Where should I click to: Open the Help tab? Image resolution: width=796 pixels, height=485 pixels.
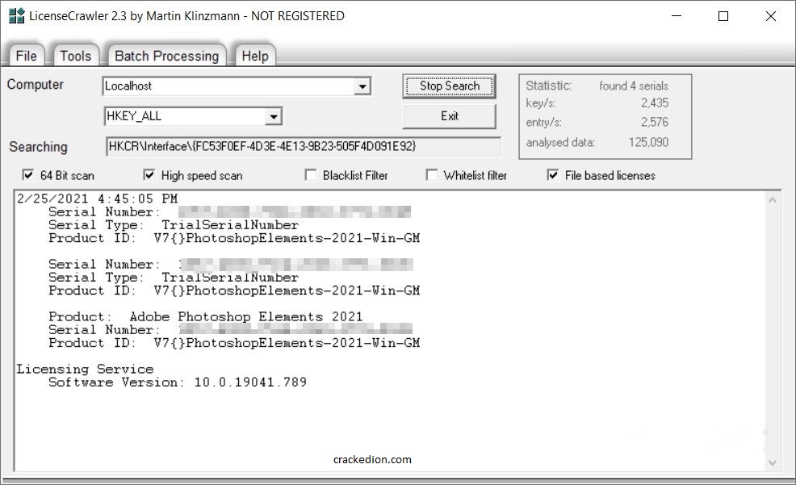(x=255, y=56)
